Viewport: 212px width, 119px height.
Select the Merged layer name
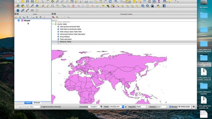(27, 20)
